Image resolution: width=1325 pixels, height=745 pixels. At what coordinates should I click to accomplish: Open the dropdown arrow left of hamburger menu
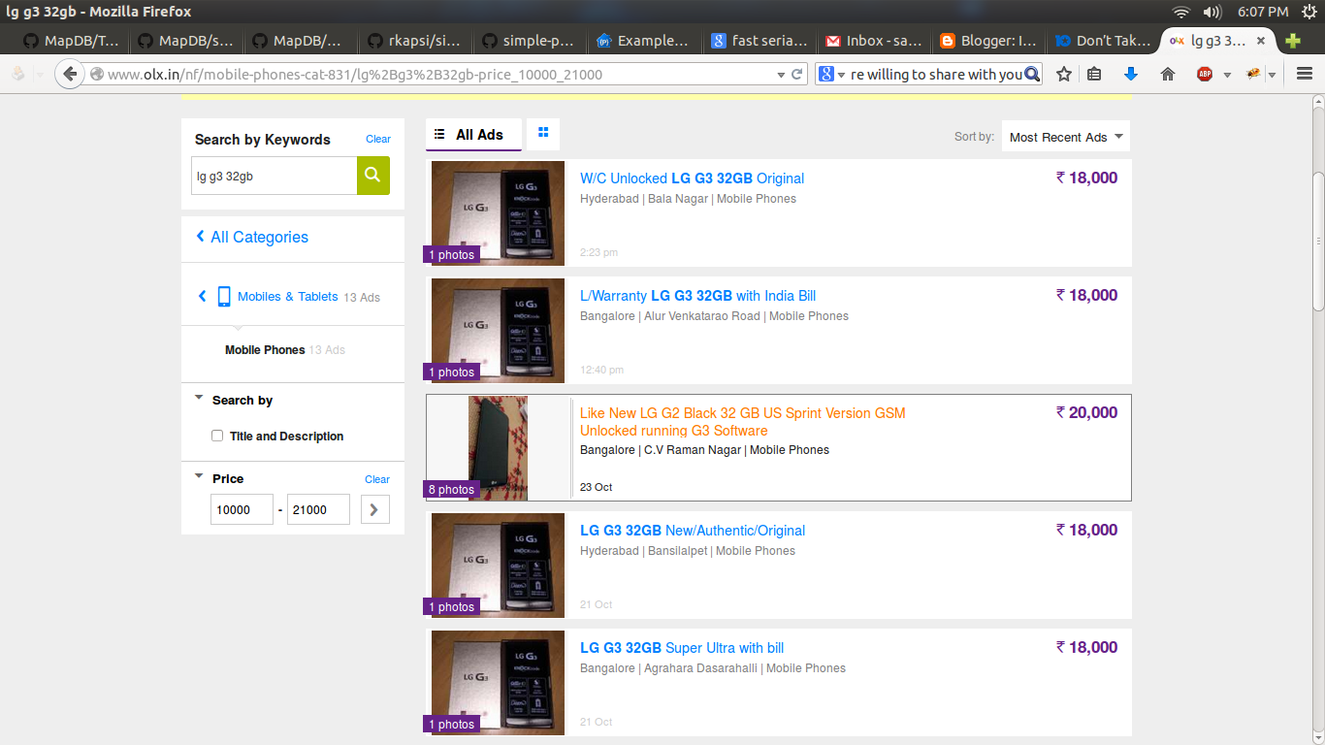click(1273, 75)
